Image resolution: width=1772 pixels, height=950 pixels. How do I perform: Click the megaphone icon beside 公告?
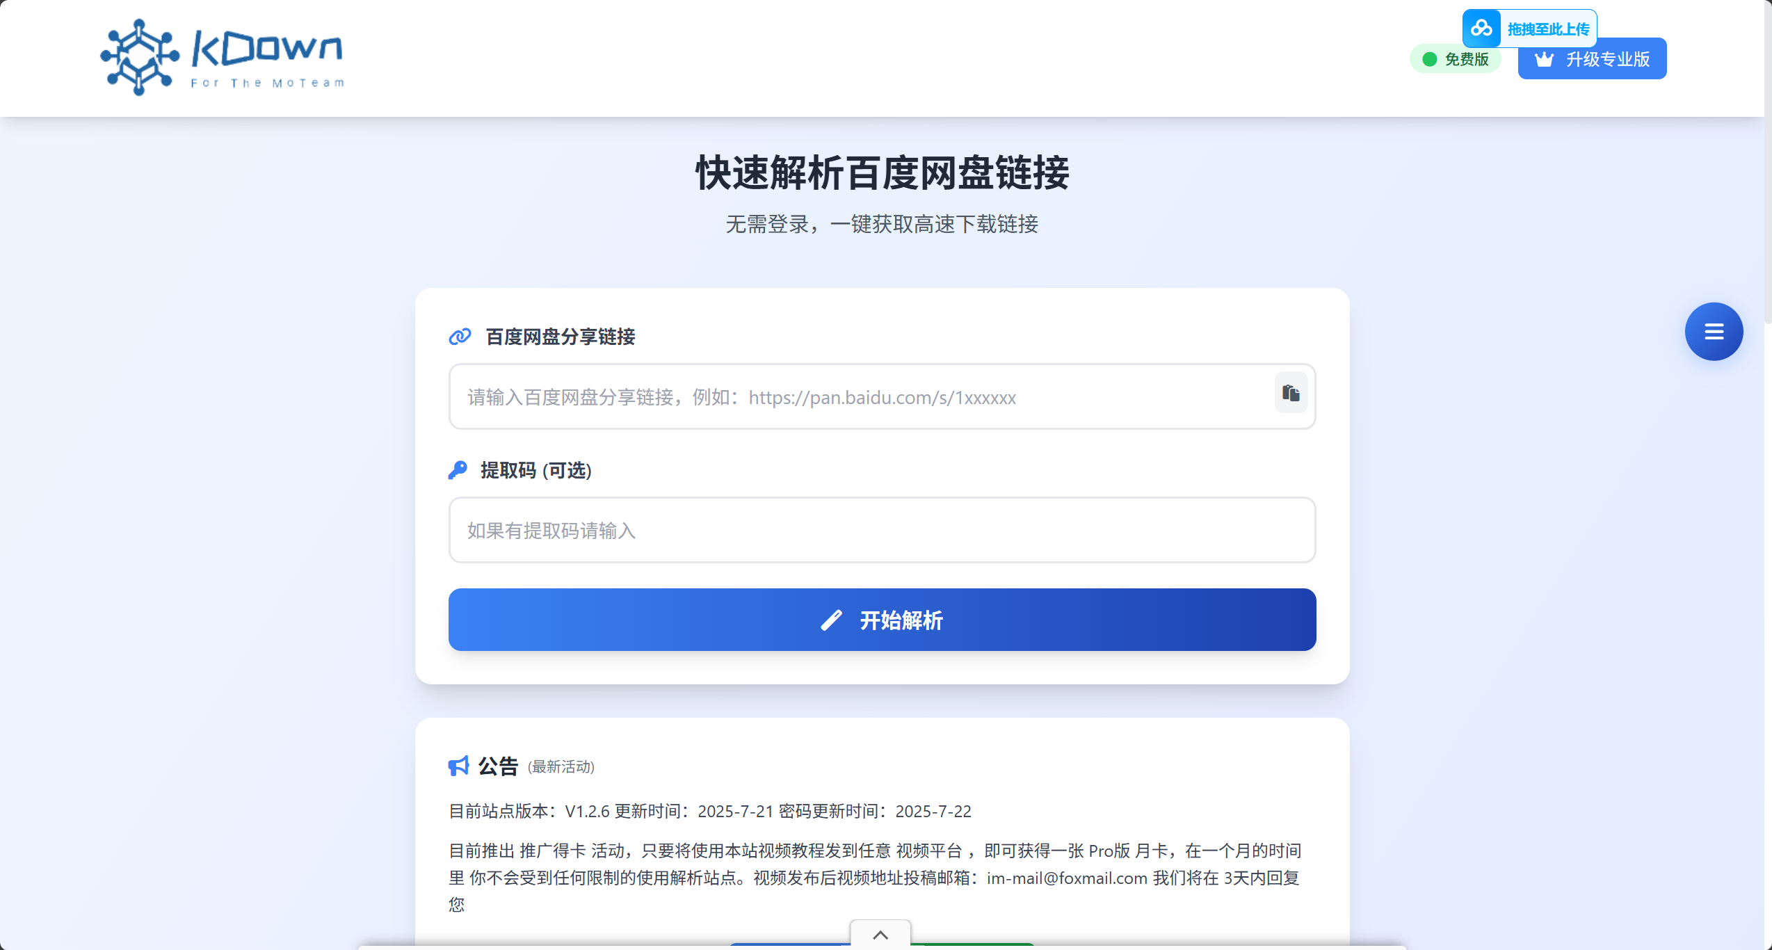pyautogui.click(x=459, y=766)
